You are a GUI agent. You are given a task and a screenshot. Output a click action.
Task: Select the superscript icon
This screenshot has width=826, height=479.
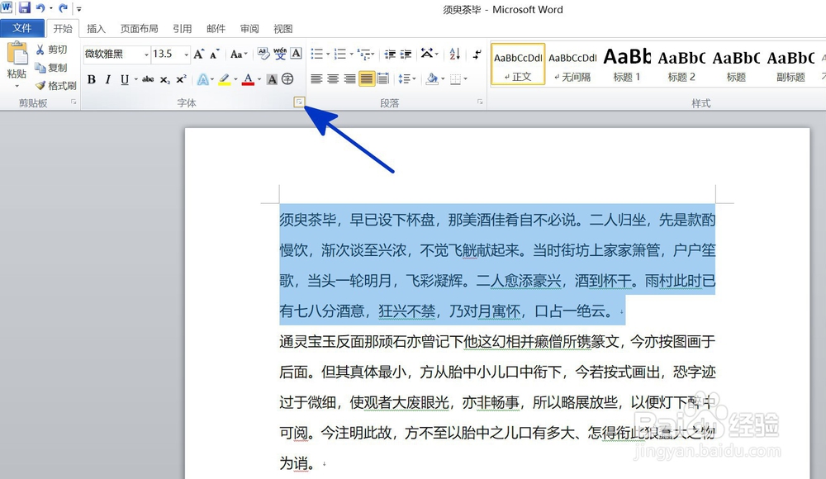181,80
